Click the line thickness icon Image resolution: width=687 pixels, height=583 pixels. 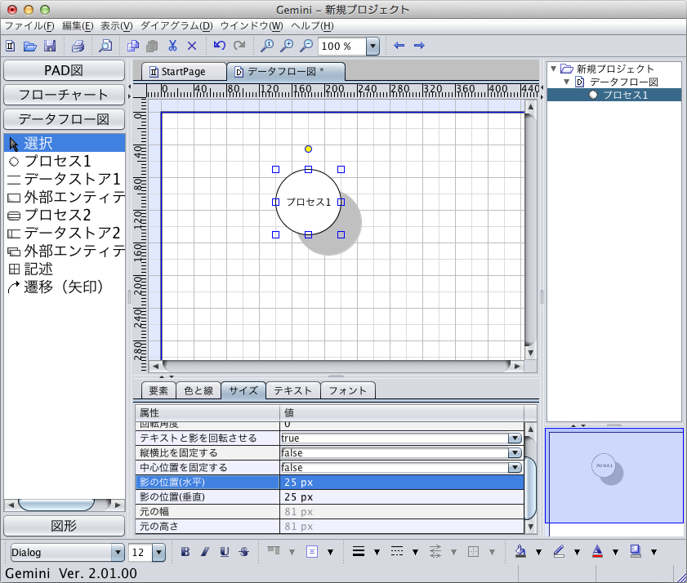point(359,552)
